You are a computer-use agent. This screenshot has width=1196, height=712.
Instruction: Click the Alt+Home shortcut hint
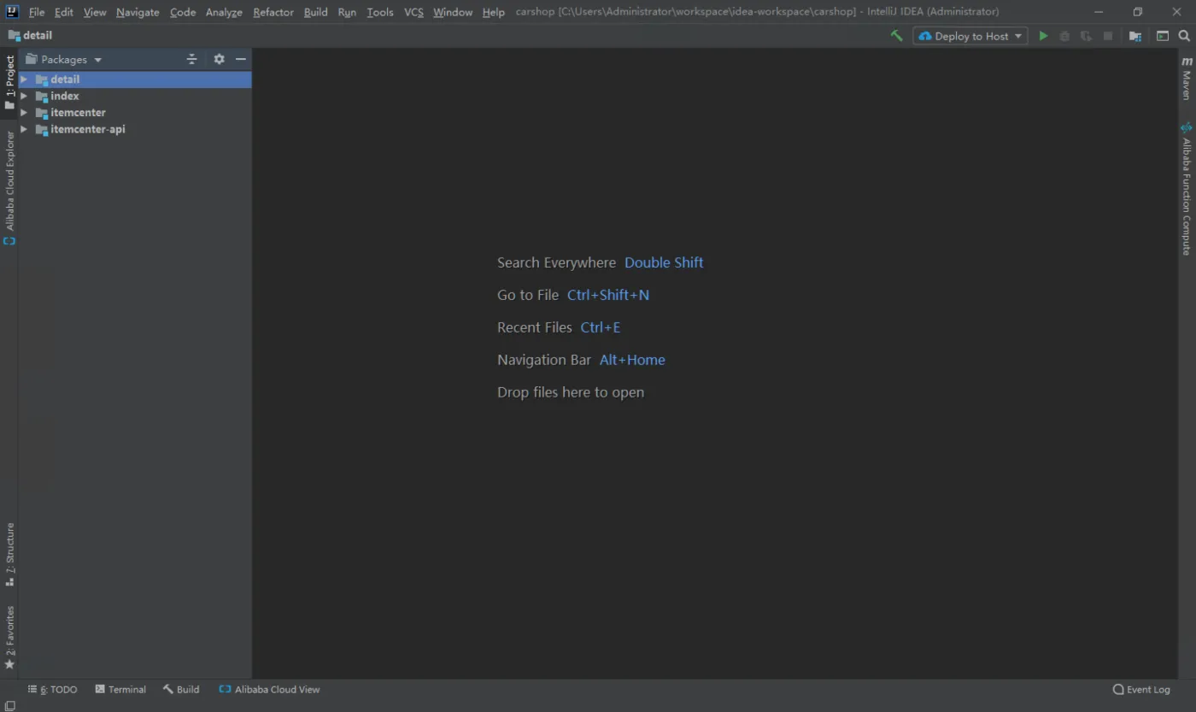coord(632,360)
